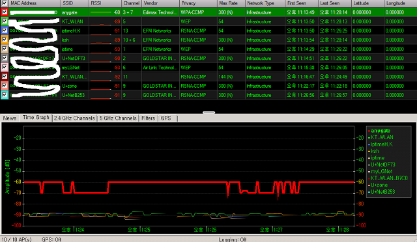
Task: Uncheck the U+zone network checkbox
Action: pyautogui.click(x=5, y=85)
